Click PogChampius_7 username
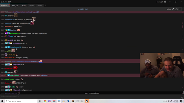Image resolution: width=184 pixels, height=103 pixels. click(15, 76)
